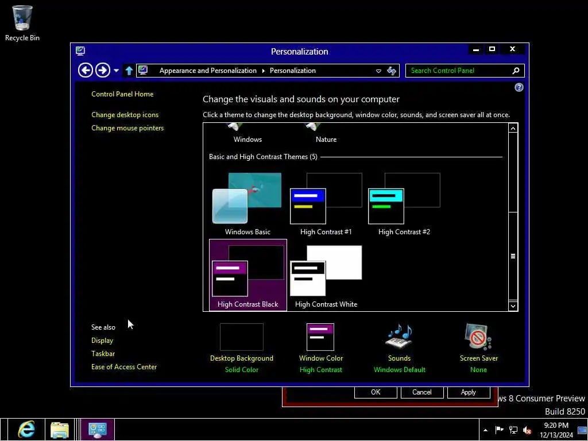Maximize the Personalization window
This screenshot has width=588, height=441.
click(492, 49)
